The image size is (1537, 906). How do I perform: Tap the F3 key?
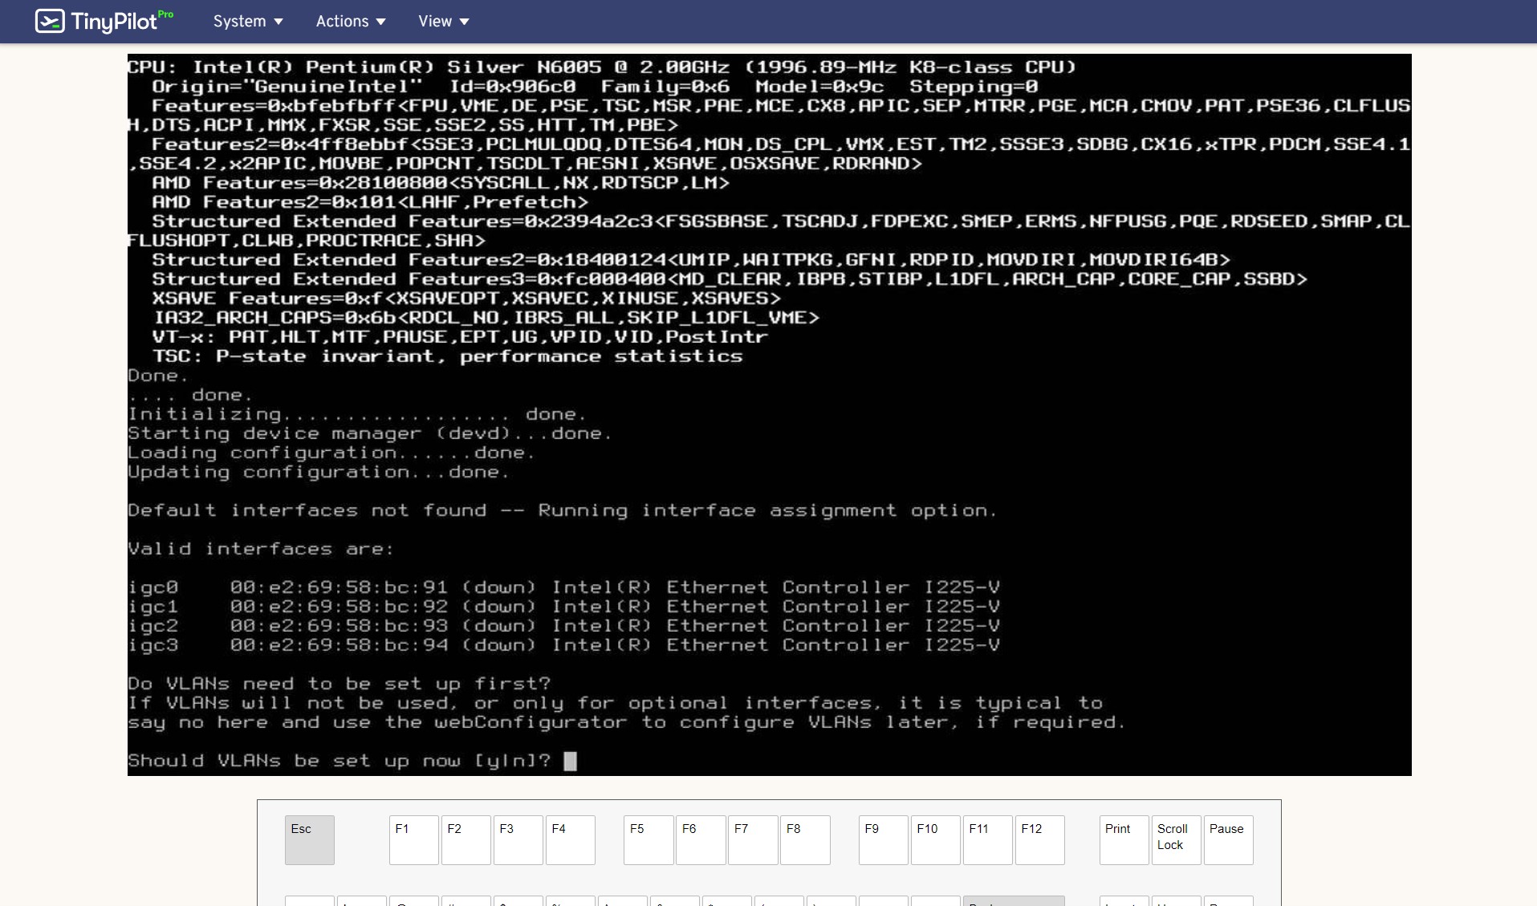[x=518, y=839]
